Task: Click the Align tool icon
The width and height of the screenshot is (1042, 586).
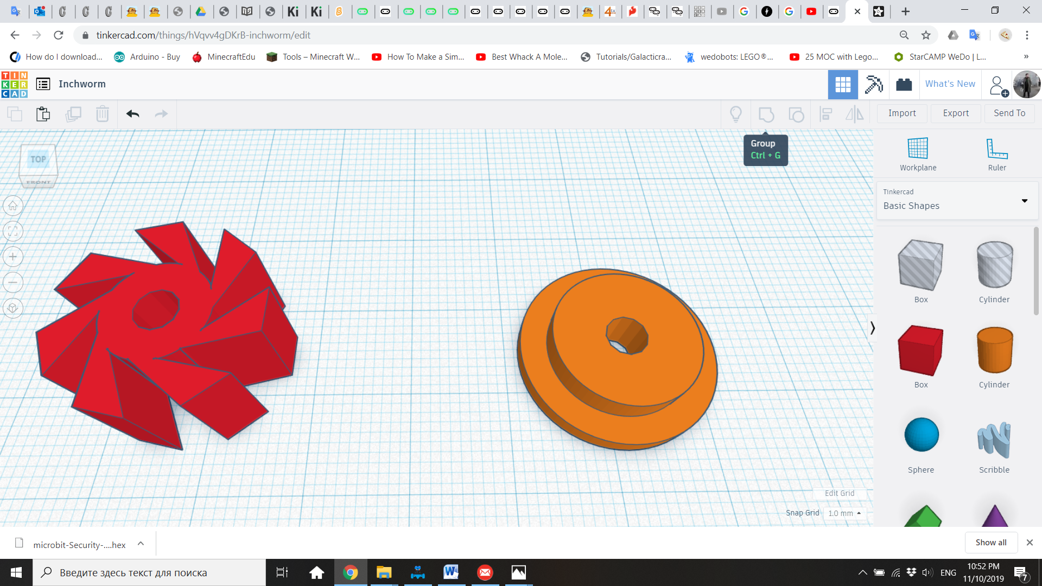Action: 826,114
